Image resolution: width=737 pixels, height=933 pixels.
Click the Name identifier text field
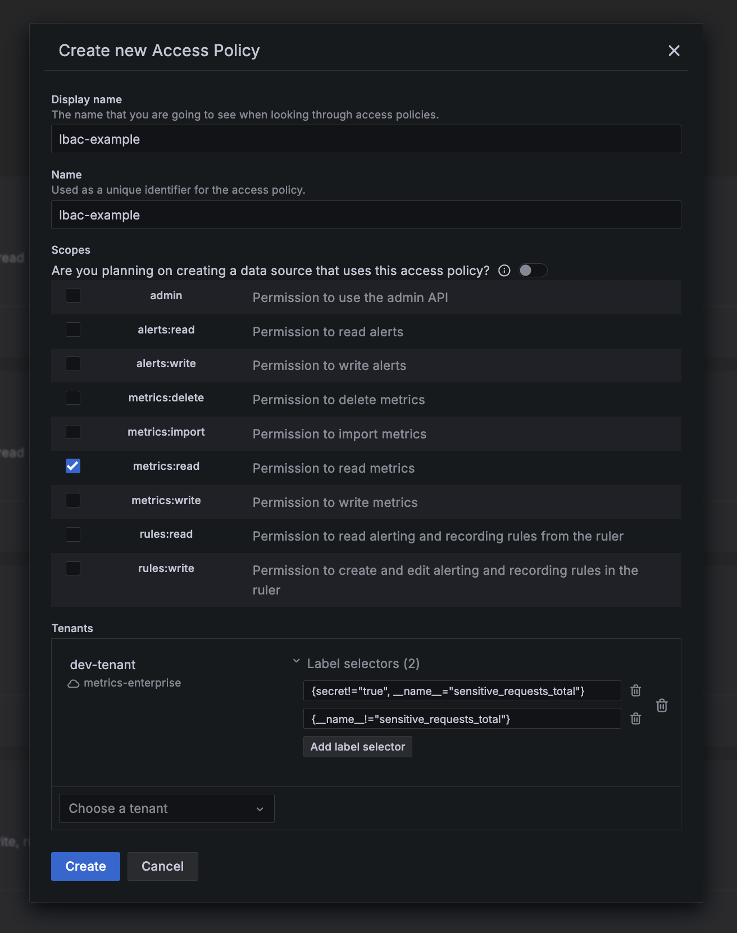366,215
